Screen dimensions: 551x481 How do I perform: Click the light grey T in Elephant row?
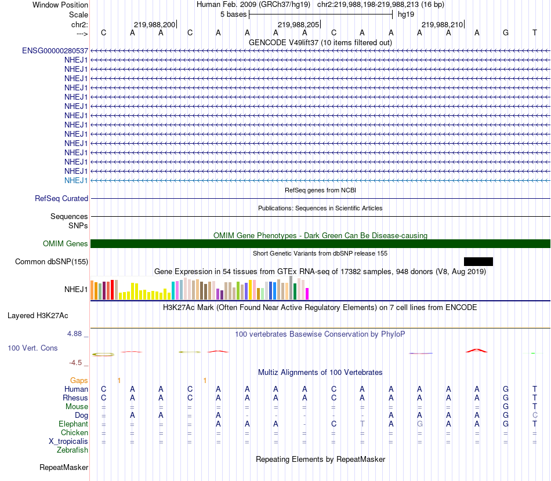point(362,424)
